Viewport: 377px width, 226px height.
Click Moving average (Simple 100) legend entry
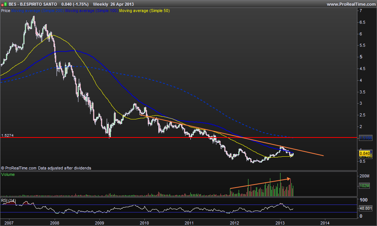[92, 11]
